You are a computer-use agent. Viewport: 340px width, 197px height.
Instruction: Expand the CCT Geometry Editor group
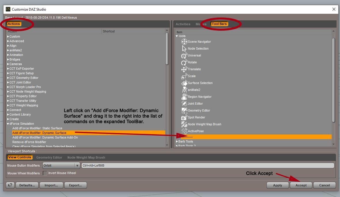8,78
